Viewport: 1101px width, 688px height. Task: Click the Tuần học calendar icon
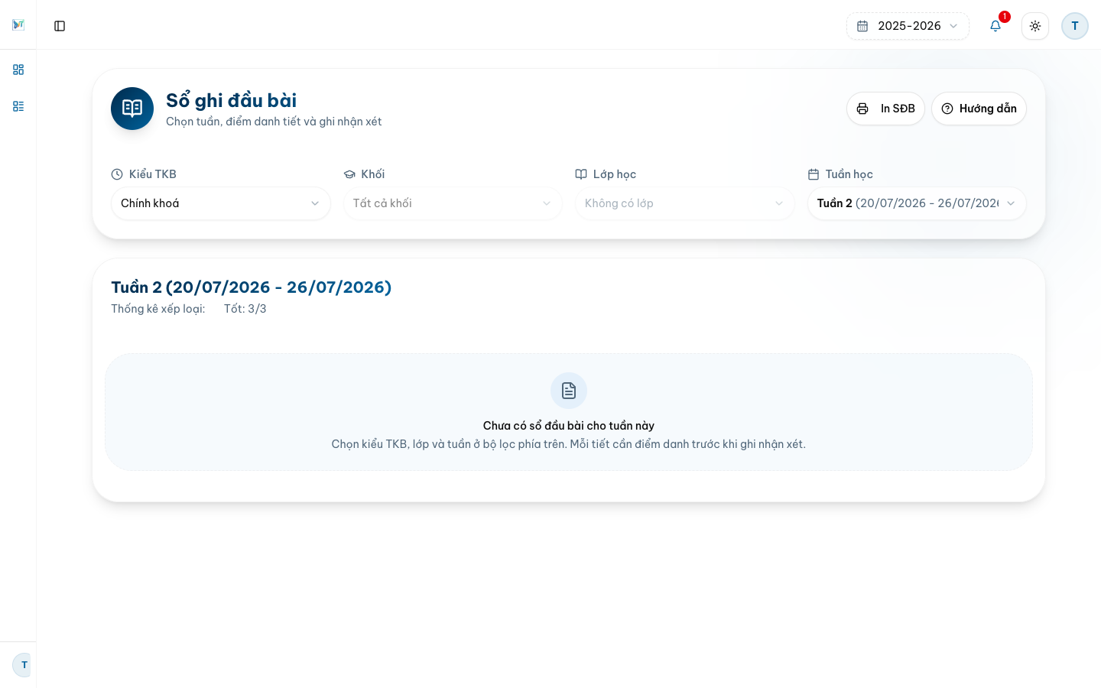814,174
